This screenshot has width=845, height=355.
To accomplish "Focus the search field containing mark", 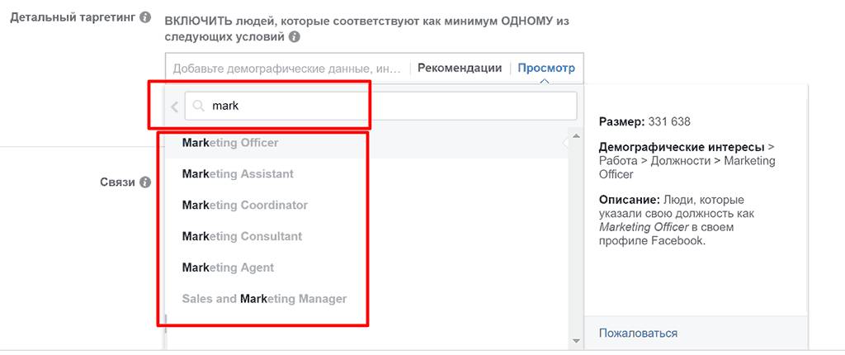I will pos(380,106).
